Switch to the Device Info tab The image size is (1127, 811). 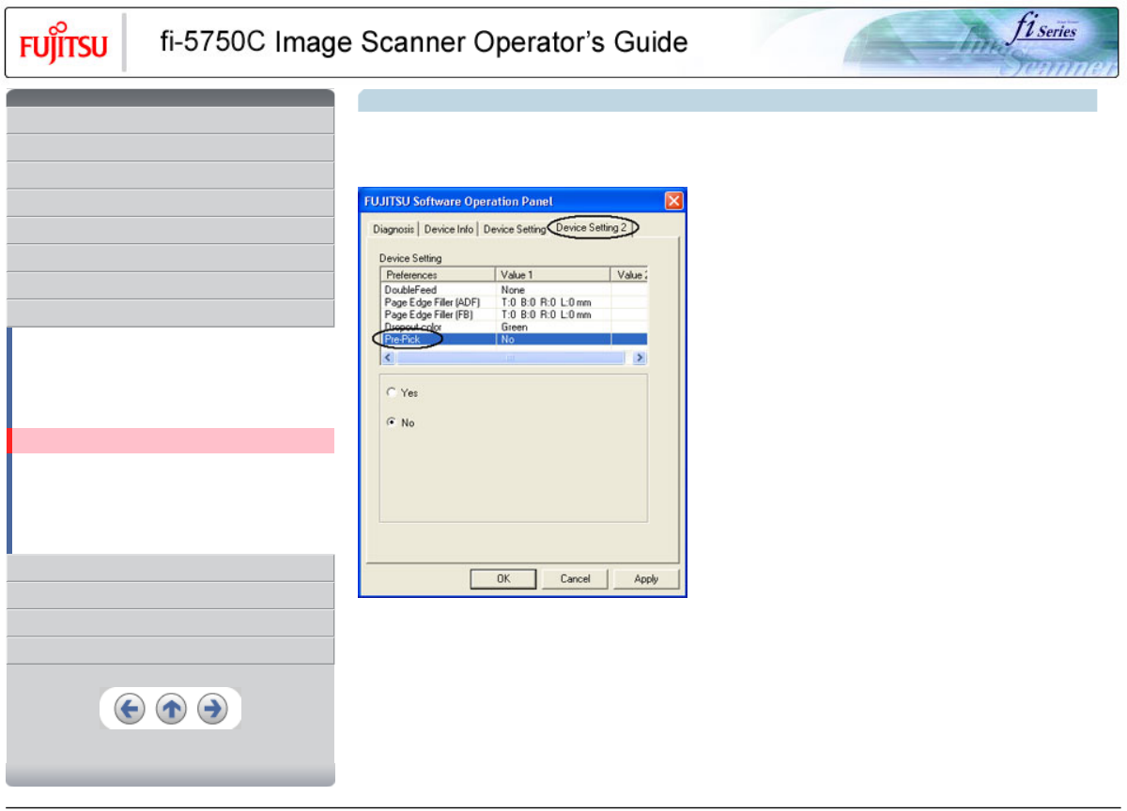[x=449, y=229]
